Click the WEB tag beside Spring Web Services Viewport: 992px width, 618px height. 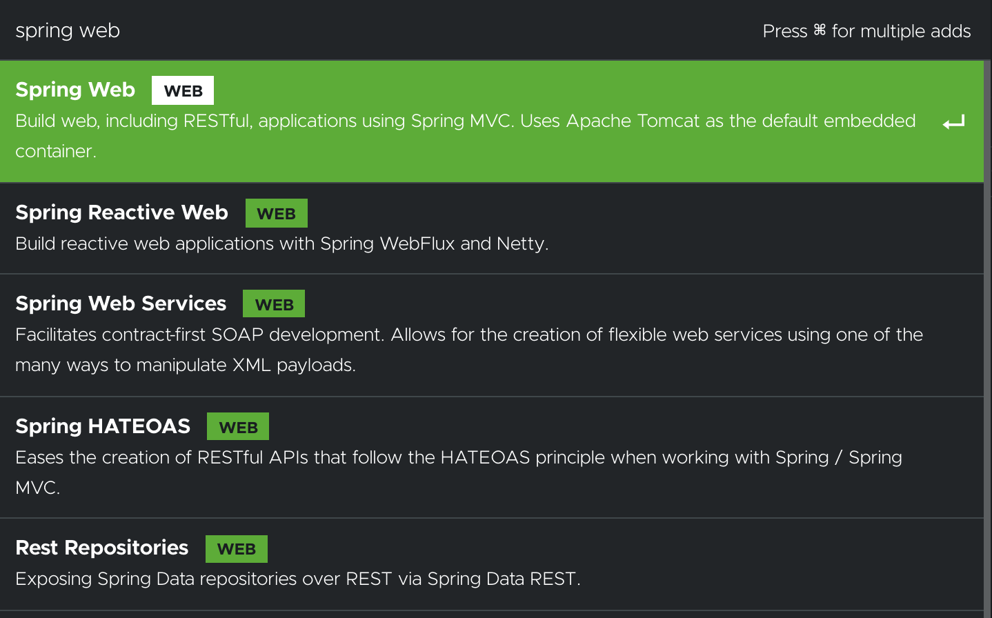click(274, 304)
